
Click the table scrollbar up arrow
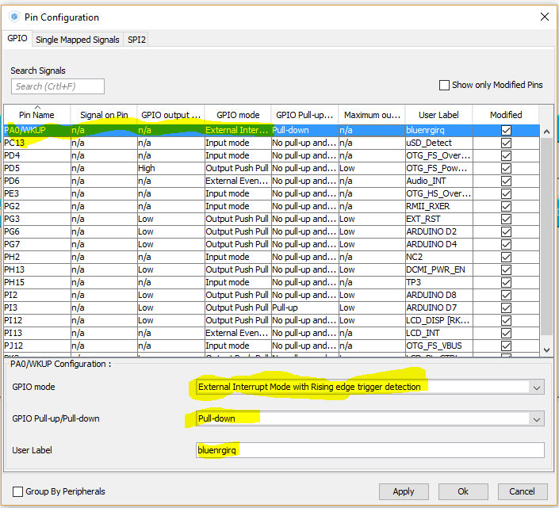[546, 132]
